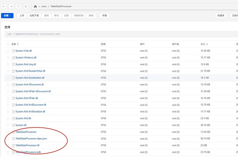238x157 pixels.
Task: Click the 49.76 KB size cell
Action: (x=206, y=125)
